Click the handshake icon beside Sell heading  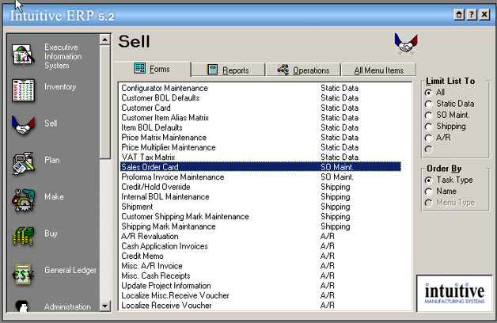(406, 44)
